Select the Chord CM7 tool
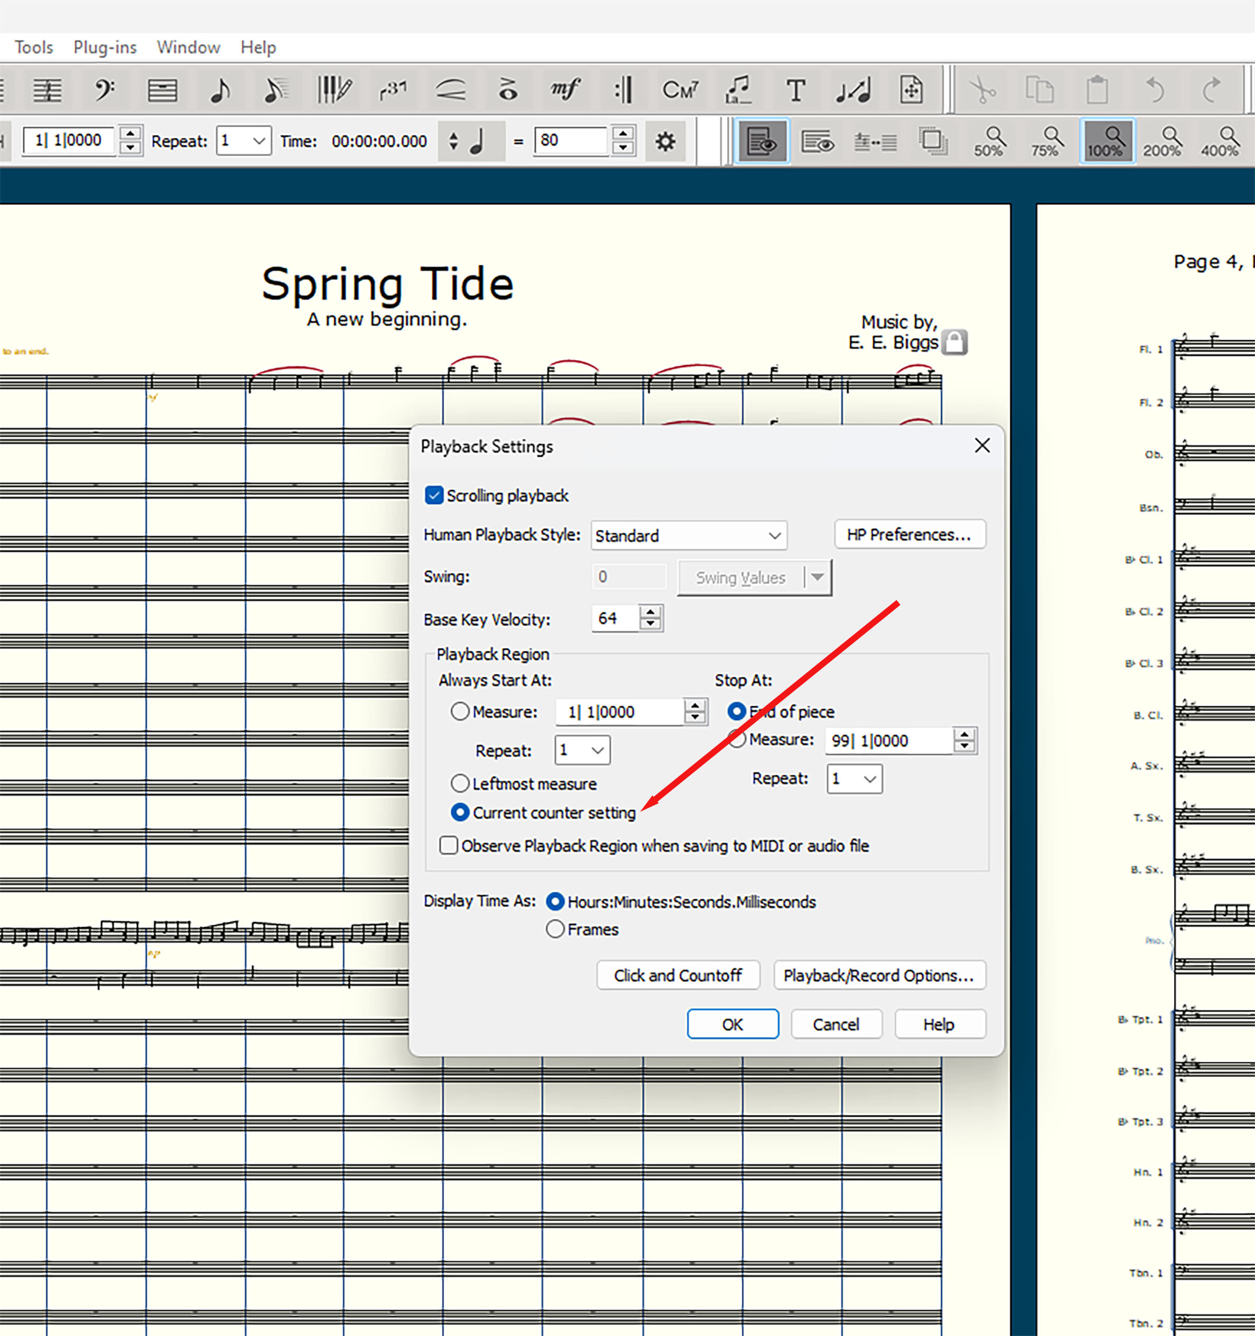1255x1336 pixels. tap(680, 89)
